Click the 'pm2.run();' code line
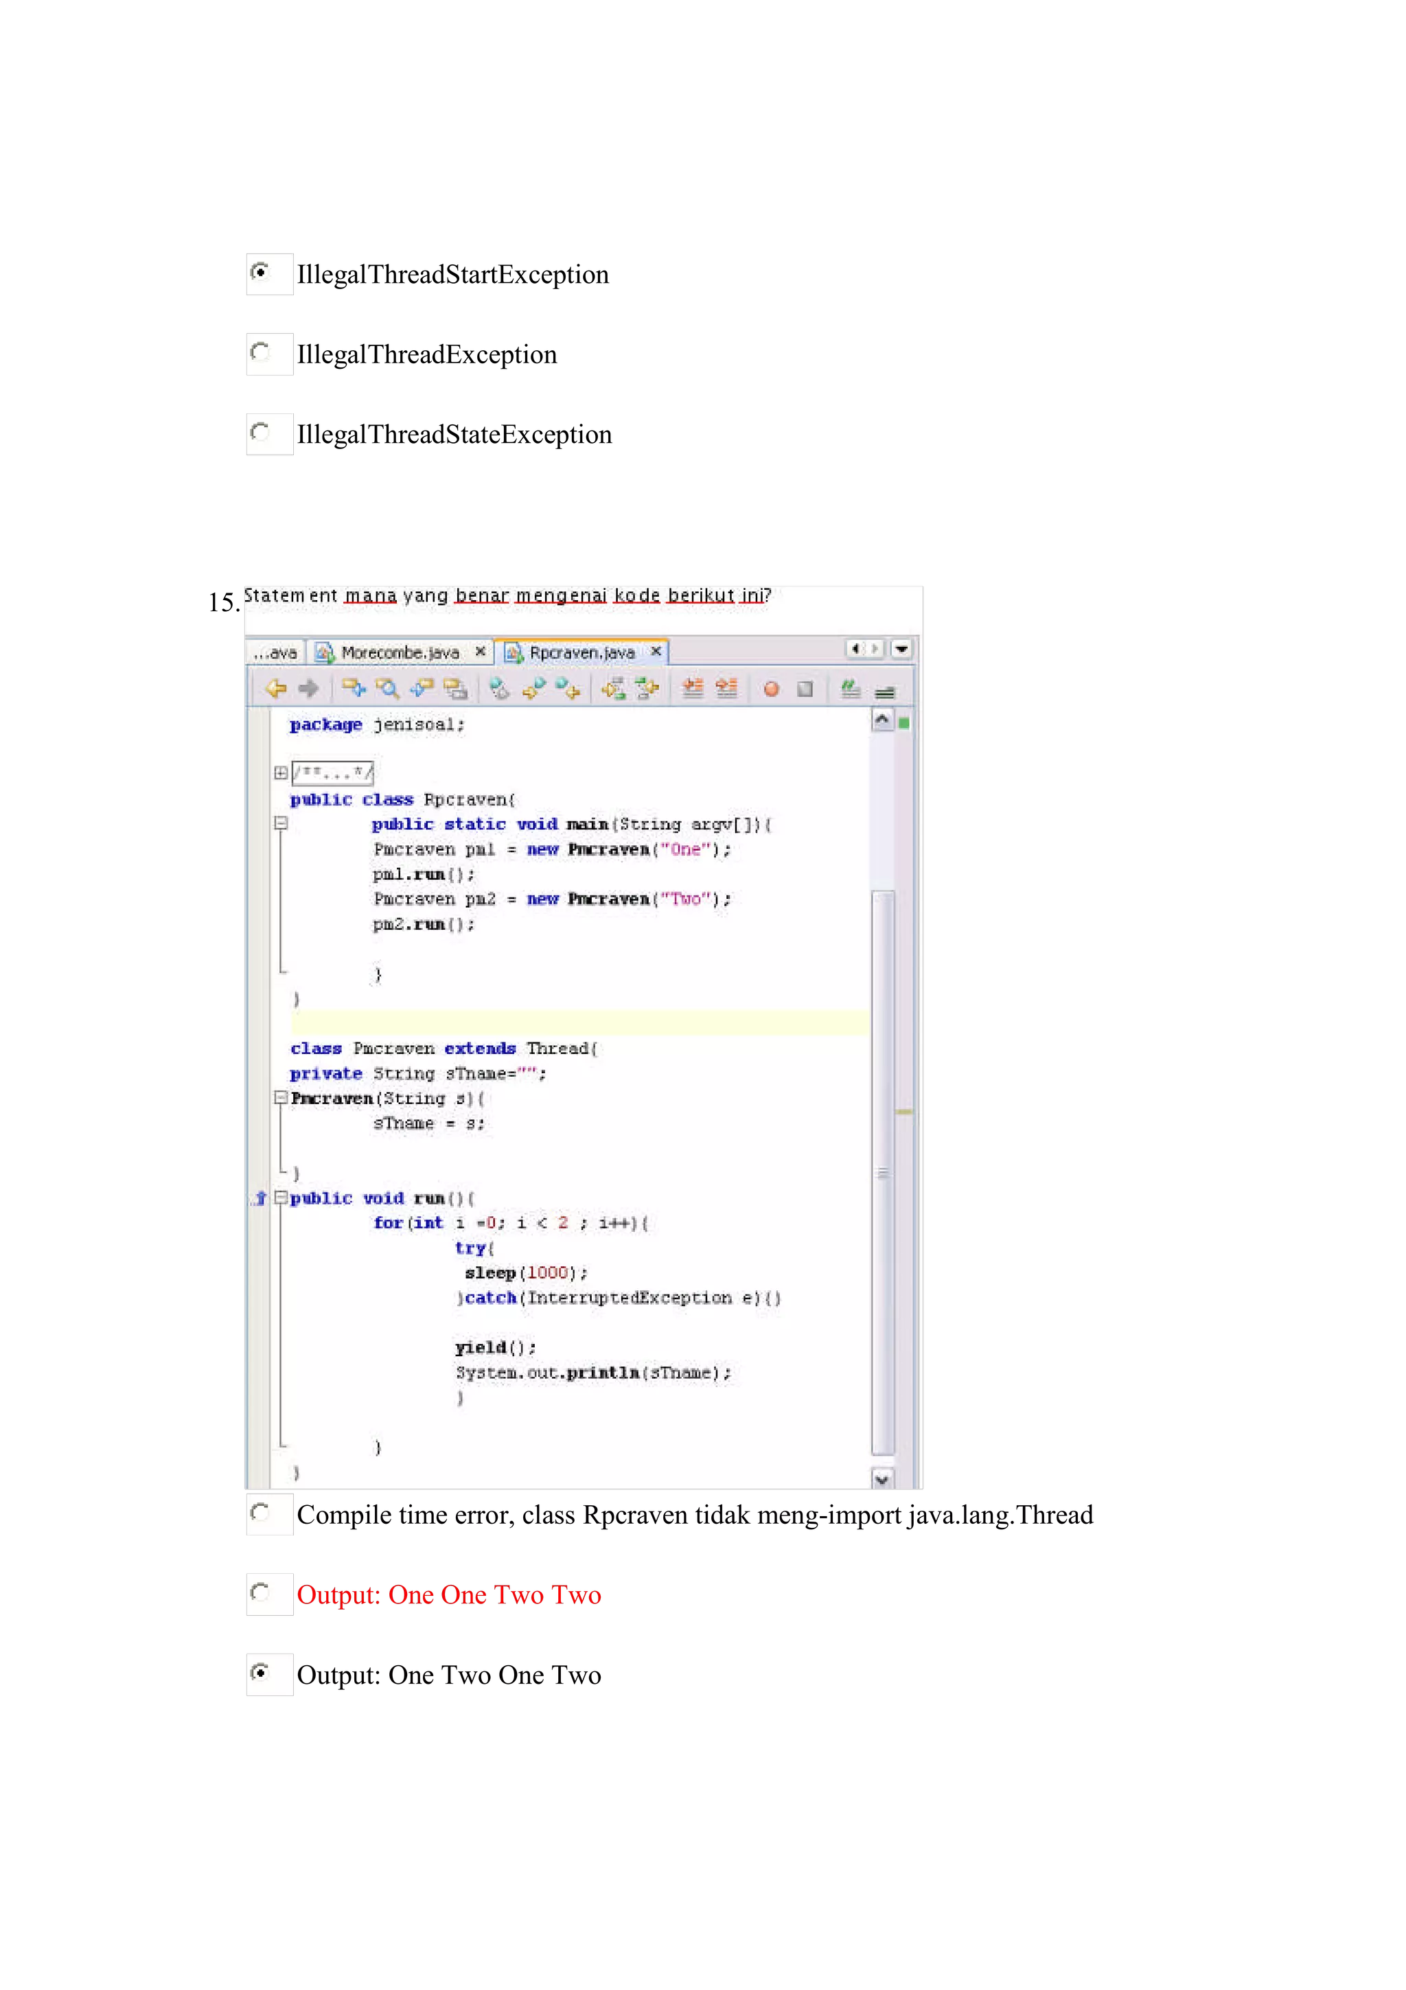 click(x=424, y=924)
